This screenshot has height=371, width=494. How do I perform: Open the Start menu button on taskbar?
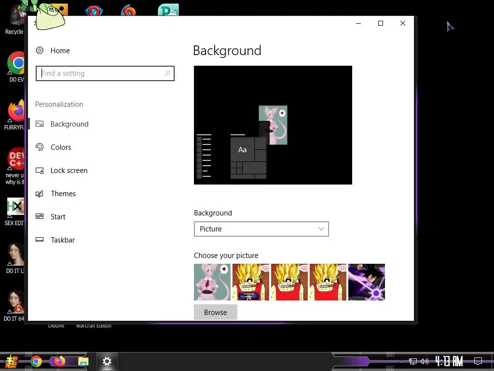[x=12, y=361]
